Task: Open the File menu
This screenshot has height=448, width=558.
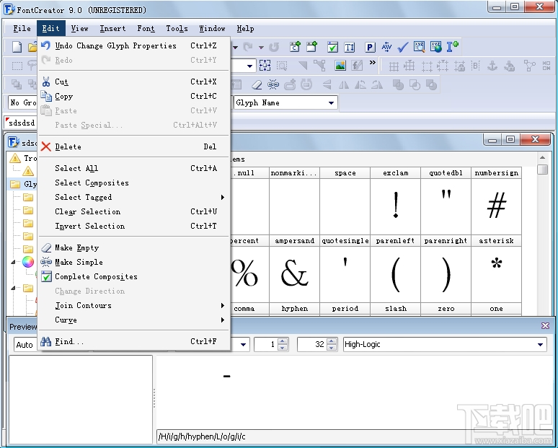Action: click(22, 28)
